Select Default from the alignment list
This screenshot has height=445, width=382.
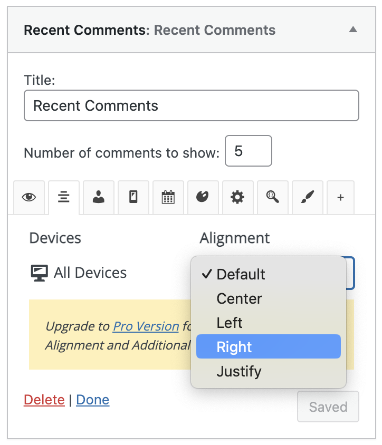click(241, 274)
